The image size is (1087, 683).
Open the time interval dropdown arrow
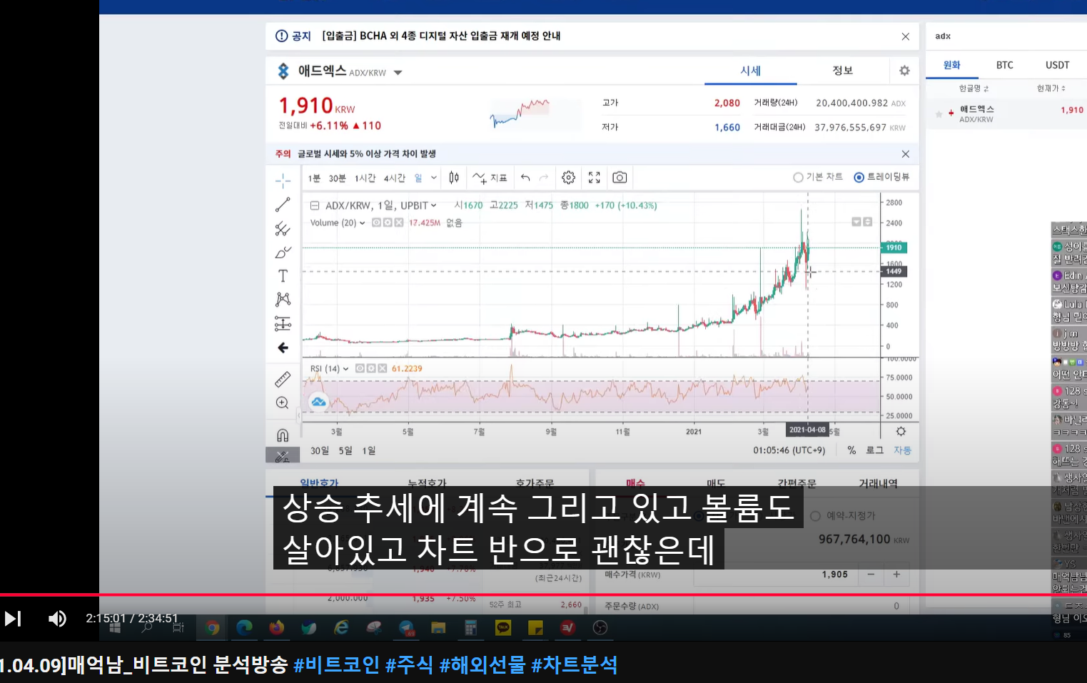click(x=434, y=178)
